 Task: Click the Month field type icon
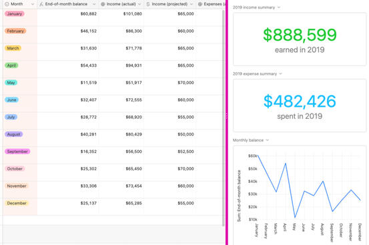[7, 4]
